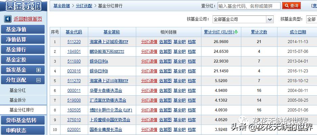Click the green sort arrow on 累计分红

tap(236, 32)
